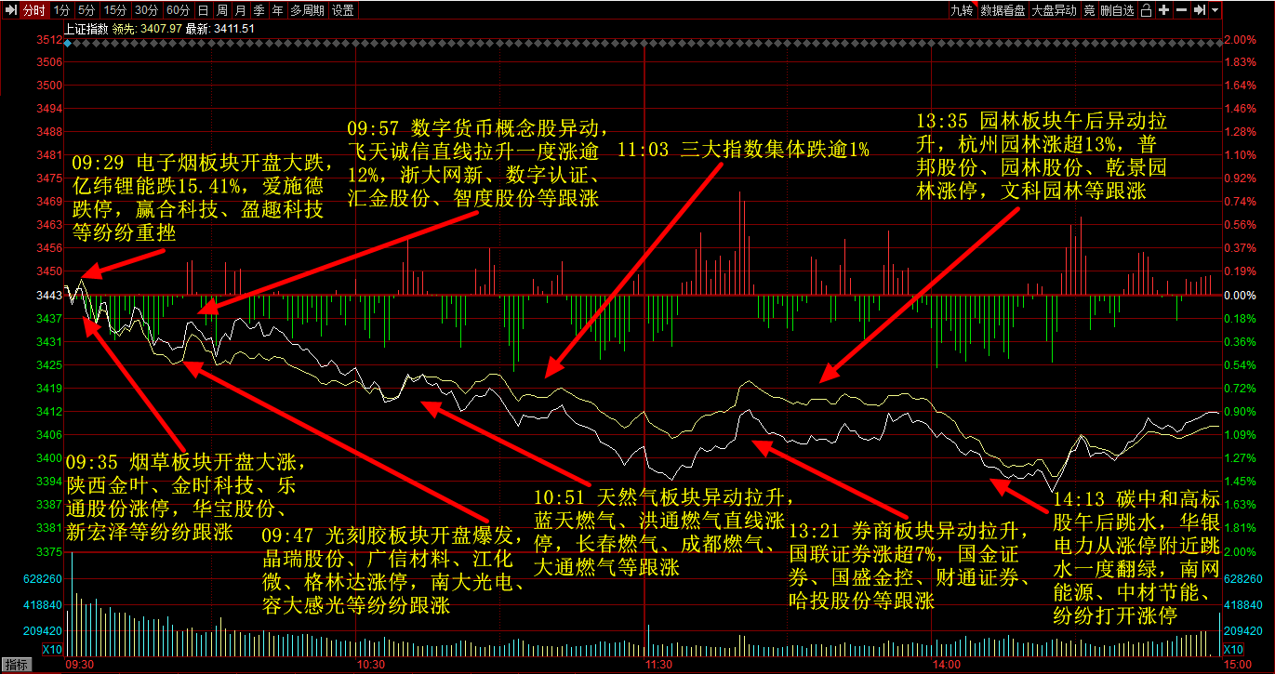The height and width of the screenshot is (674, 1275).
Task: Switch to the 5分 period tab
Action: (86, 10)
